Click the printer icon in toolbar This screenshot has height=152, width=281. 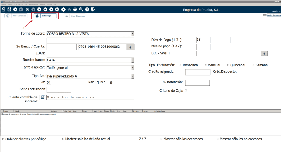click(75, 9)
